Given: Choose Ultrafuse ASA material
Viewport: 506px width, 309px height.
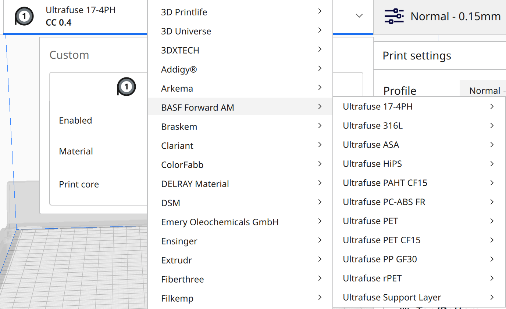Looking at the screenshot, I should (x=419, y=145).
